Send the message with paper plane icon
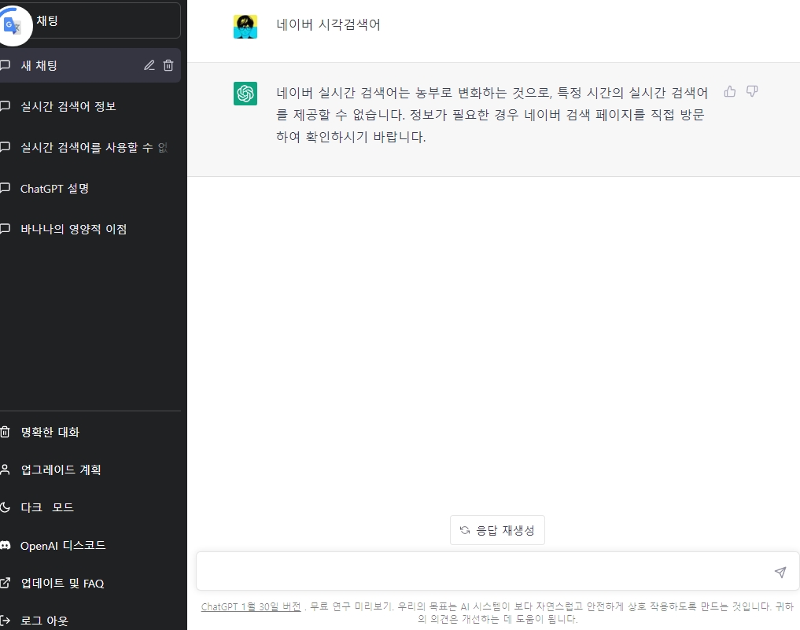Image resolution: width=800 pixels, height=630 pixels. (780, 573)
